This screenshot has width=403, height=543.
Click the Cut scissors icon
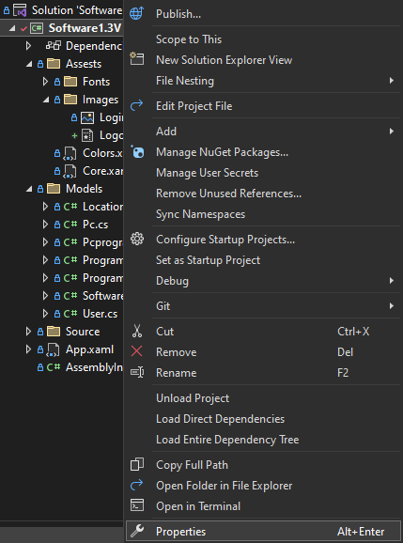coord(137,331)
